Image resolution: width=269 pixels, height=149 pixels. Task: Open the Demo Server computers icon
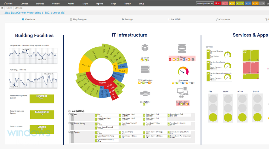[182, 93]
